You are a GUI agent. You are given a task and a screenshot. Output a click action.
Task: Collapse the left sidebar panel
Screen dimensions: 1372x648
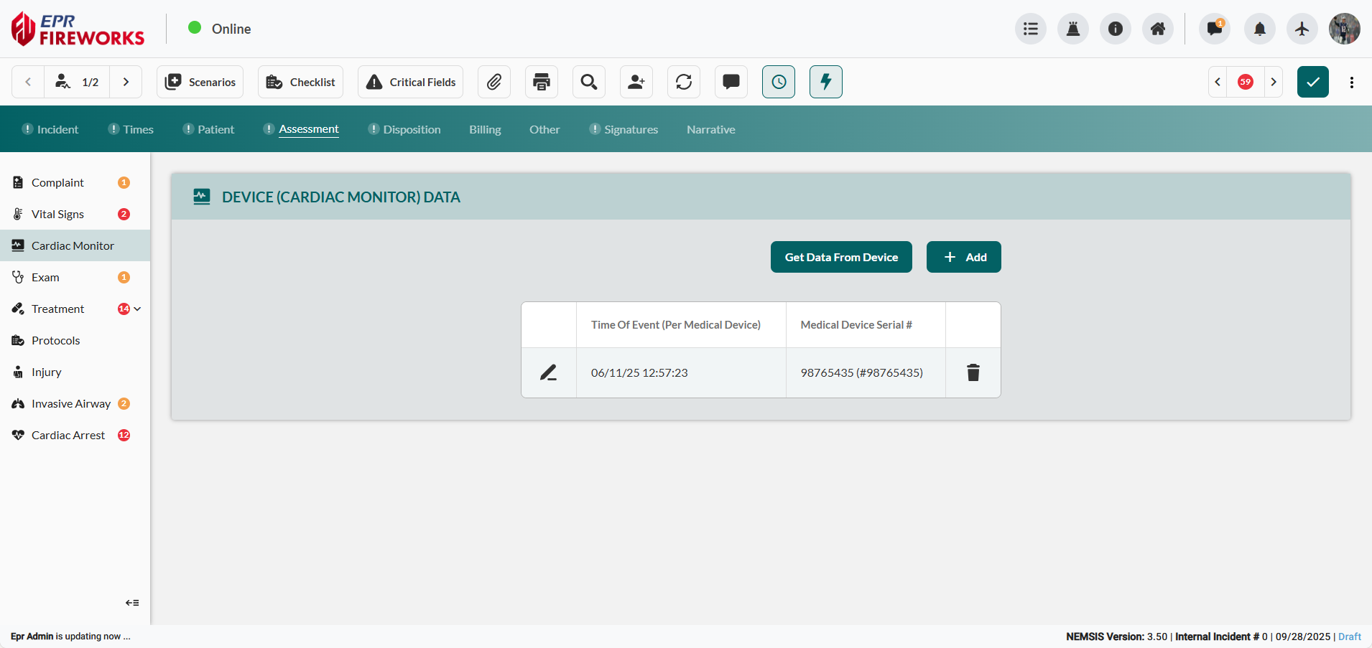(132, 603)
